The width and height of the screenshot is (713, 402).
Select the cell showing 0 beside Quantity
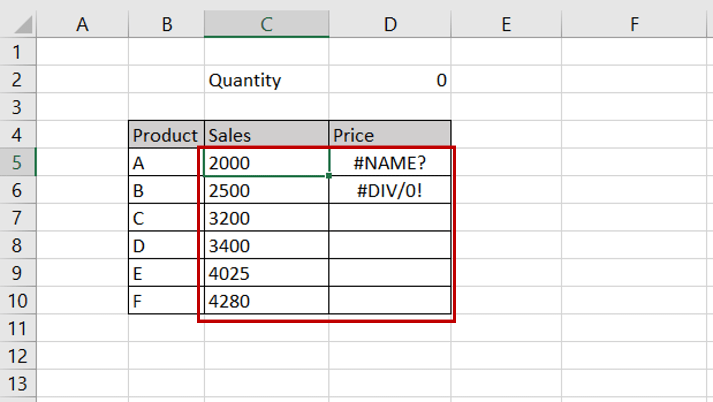(x=390, y=80)
